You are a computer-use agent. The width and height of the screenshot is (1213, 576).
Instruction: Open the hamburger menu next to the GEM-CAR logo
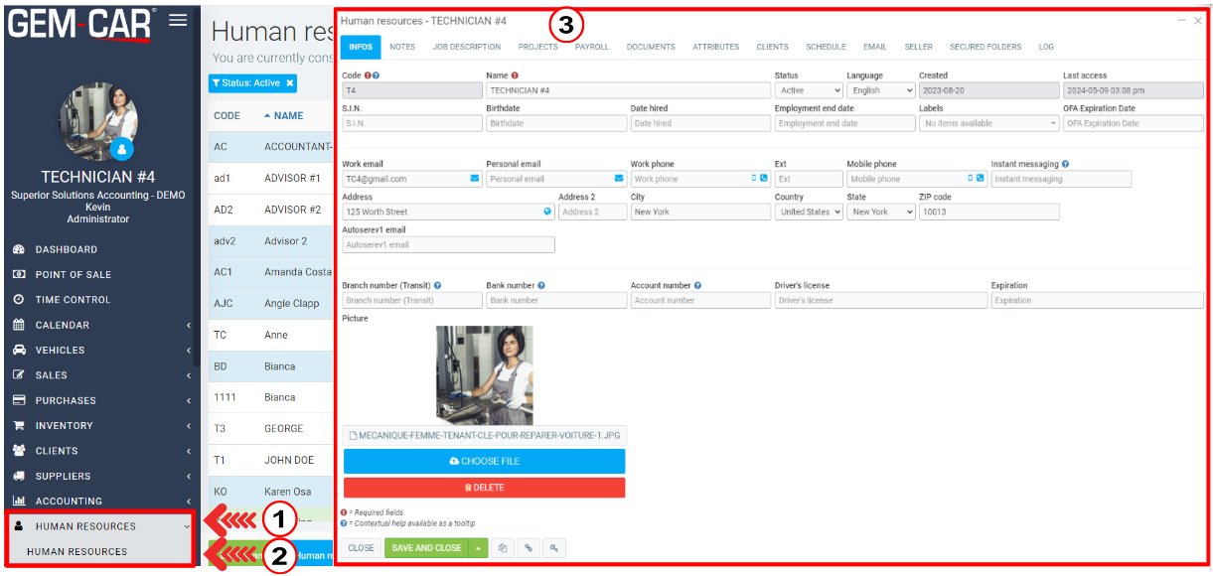(178, 20)
